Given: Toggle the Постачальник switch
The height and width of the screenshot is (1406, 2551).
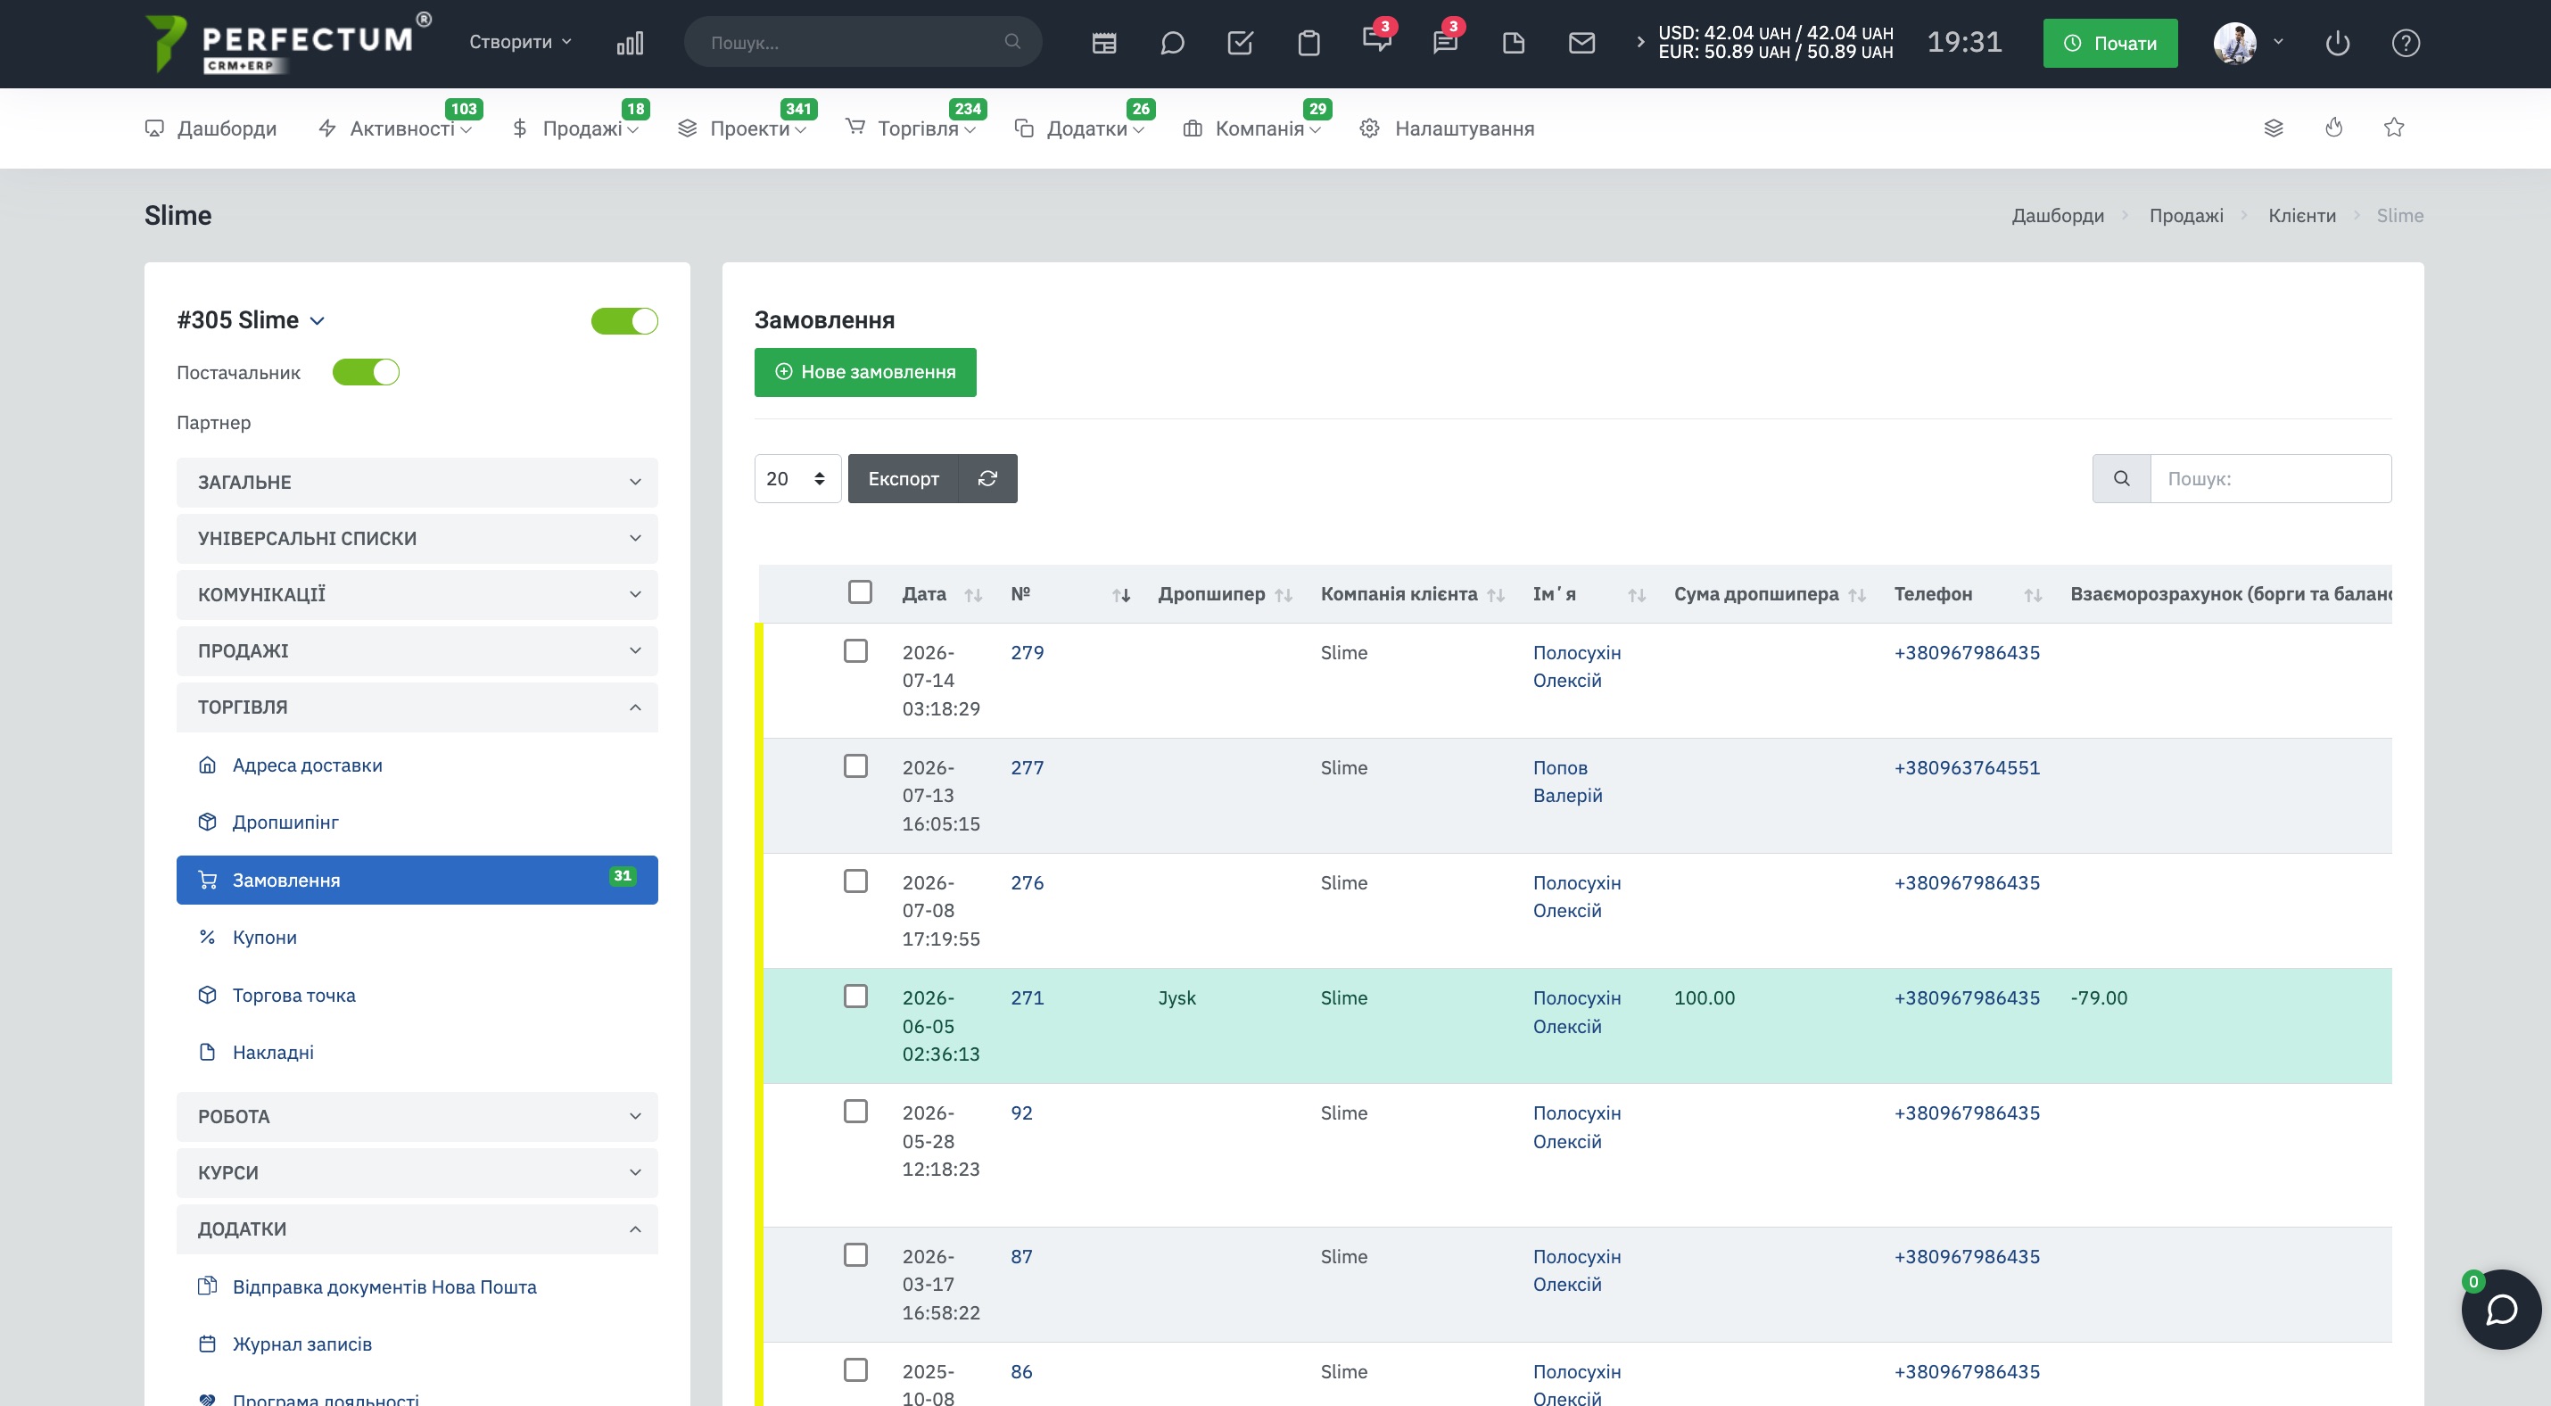Looking at the screenshot, I should tap(367, 372).
